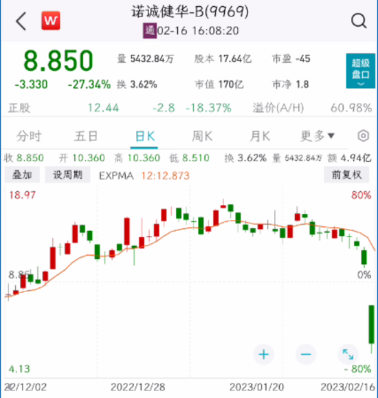Tap chart bottom price label 4.13
Image resolution: width=378 pixels, height=398 pixels.
click(19, 369)
